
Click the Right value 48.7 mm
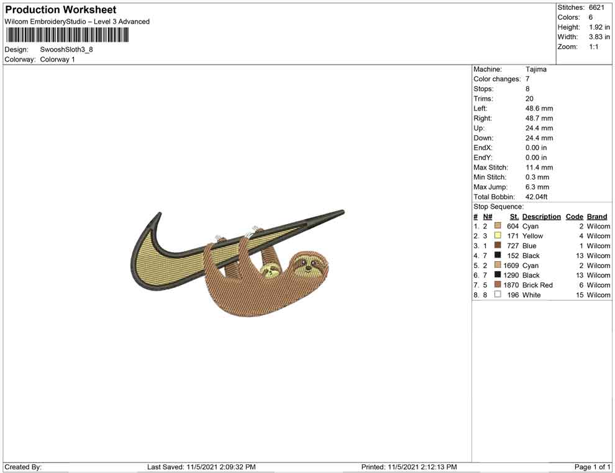[x=539, y=119]
